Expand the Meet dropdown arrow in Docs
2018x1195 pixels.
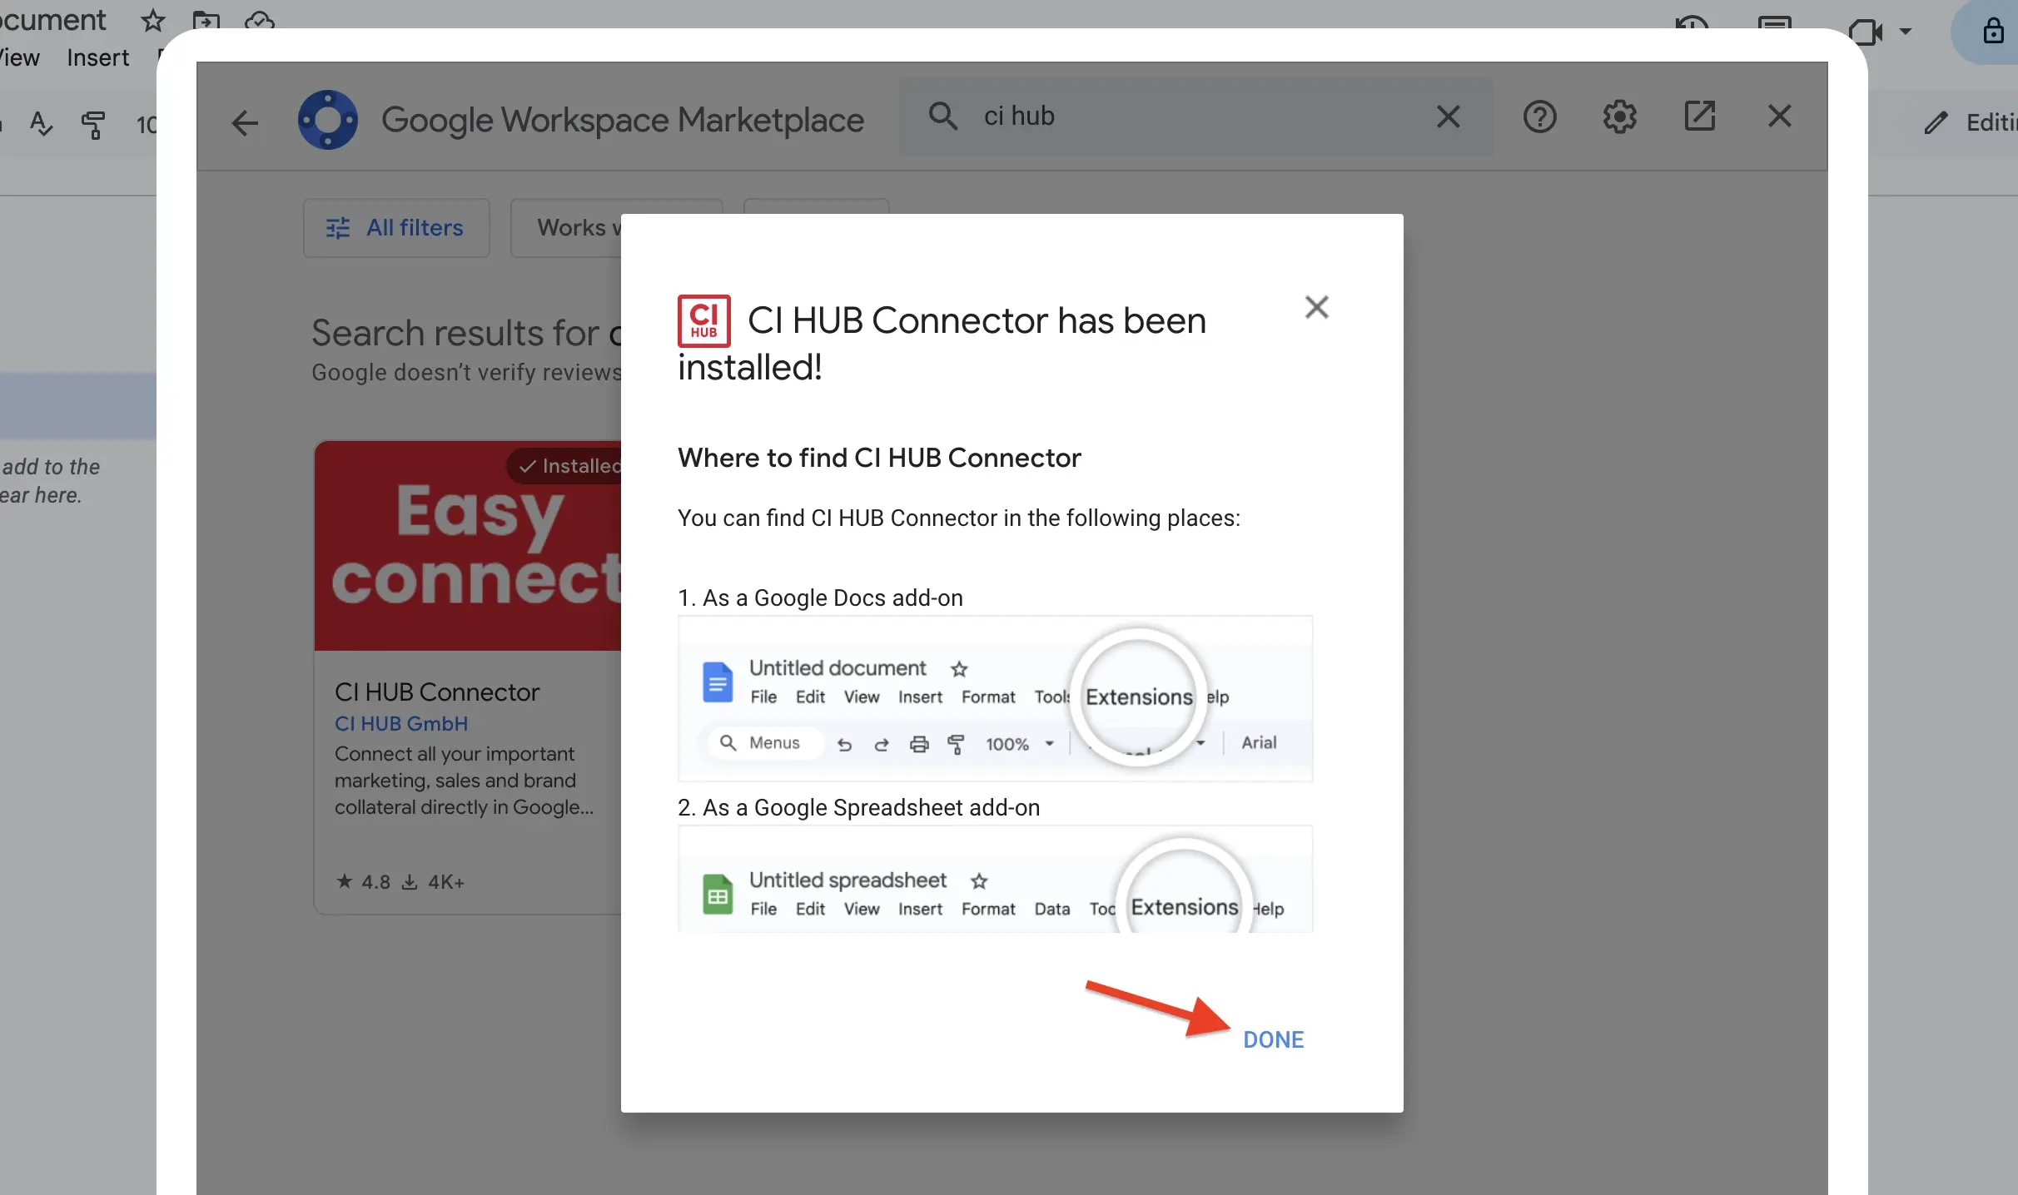click(1906, 32)
